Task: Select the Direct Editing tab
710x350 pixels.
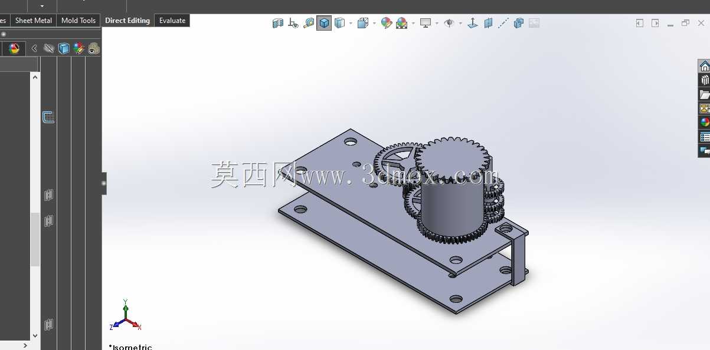Action: pyautogui.click(x=127, y=21)
